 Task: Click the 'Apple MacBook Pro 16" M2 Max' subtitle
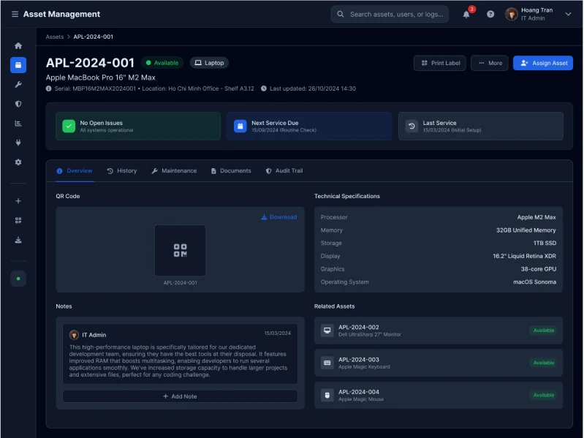(101, 78)
